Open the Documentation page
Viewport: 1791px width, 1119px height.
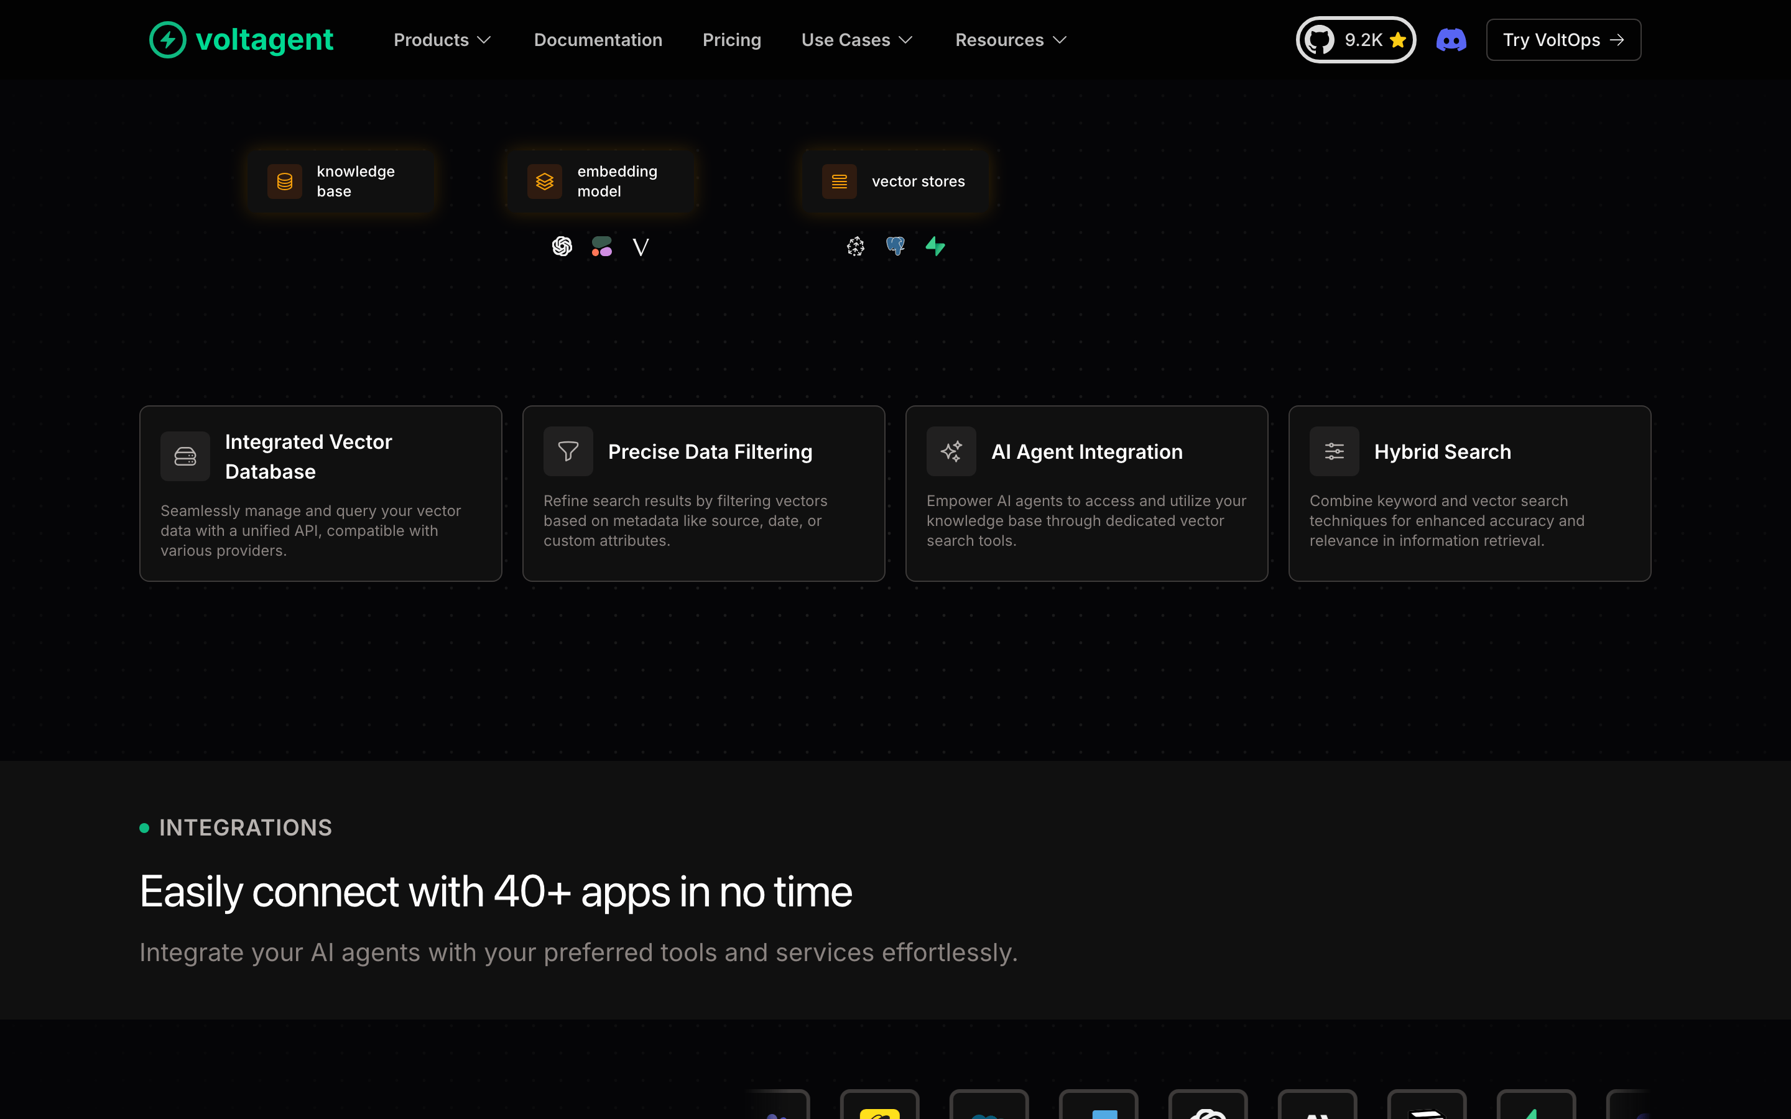point(598,40)
